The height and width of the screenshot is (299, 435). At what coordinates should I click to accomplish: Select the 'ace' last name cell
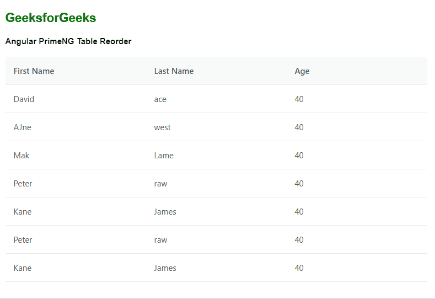coord(160,99)
